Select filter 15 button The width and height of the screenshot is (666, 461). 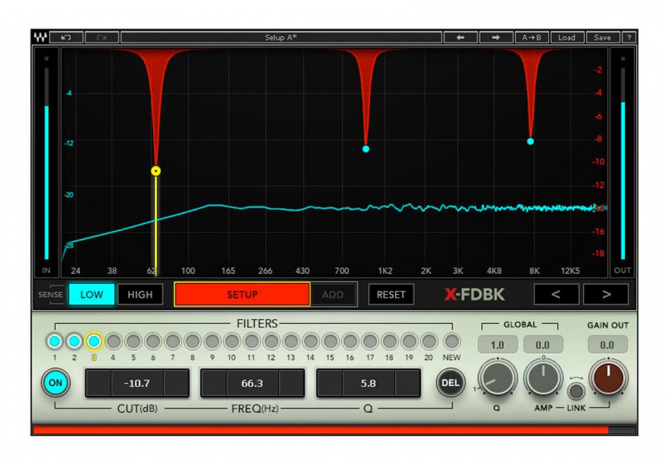point(330,341)
